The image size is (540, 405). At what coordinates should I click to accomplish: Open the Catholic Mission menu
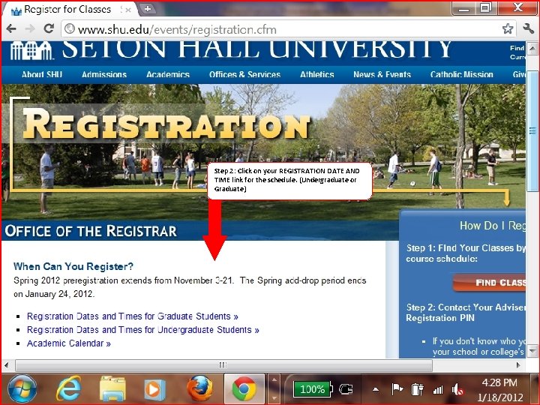462,74
